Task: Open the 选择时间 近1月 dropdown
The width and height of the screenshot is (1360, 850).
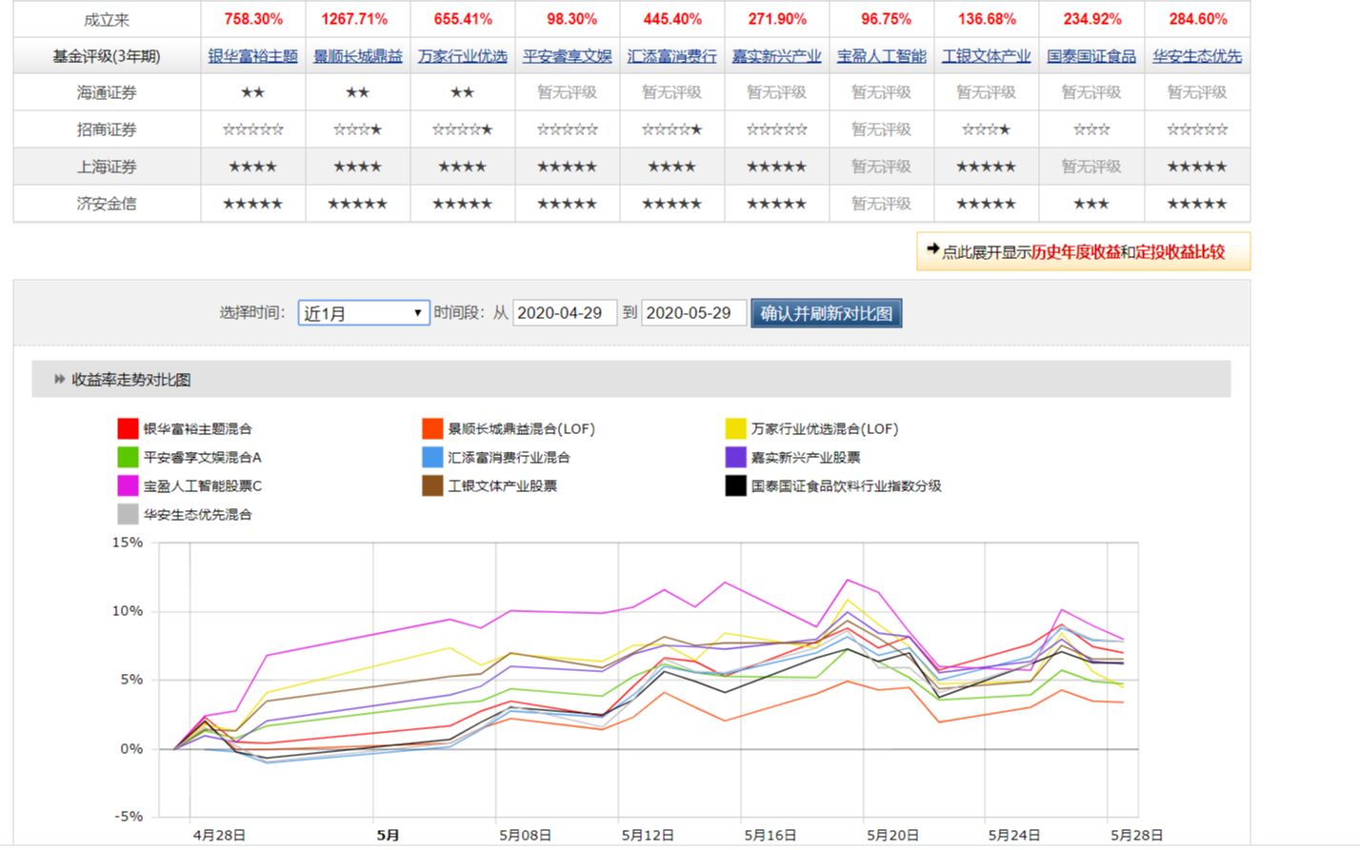Action: tap(364, 313)
